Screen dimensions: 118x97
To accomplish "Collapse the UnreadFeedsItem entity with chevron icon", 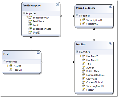I will pos(111,7).
